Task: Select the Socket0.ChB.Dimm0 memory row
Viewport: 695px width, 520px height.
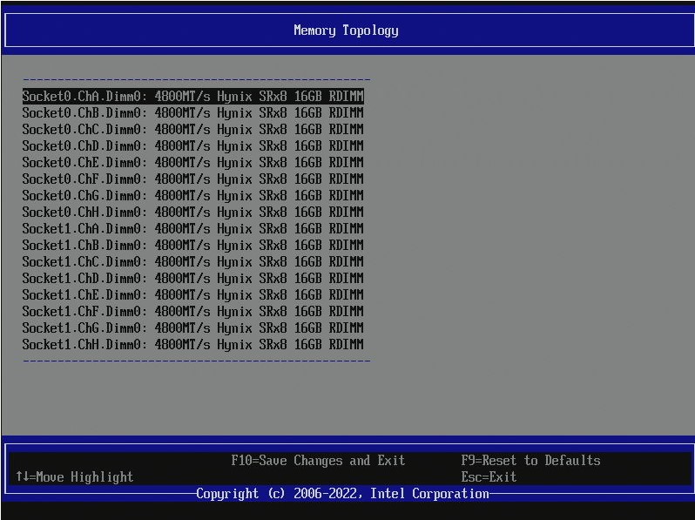Action: point(192,113)
